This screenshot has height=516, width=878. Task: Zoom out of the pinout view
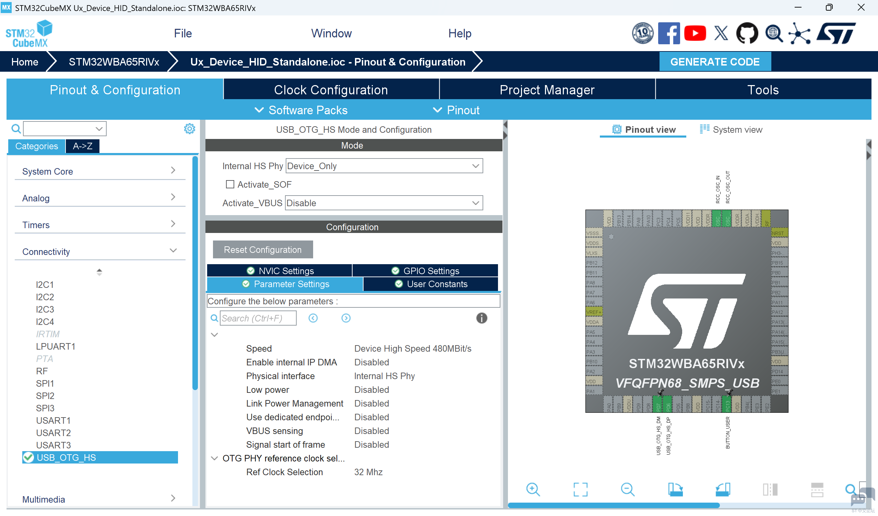click(628, 490)
